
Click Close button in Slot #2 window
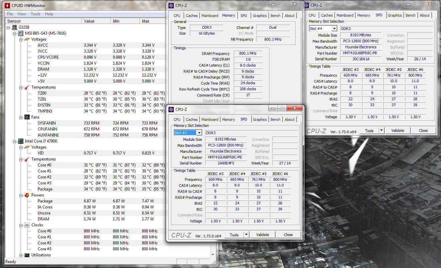(288, 235)
